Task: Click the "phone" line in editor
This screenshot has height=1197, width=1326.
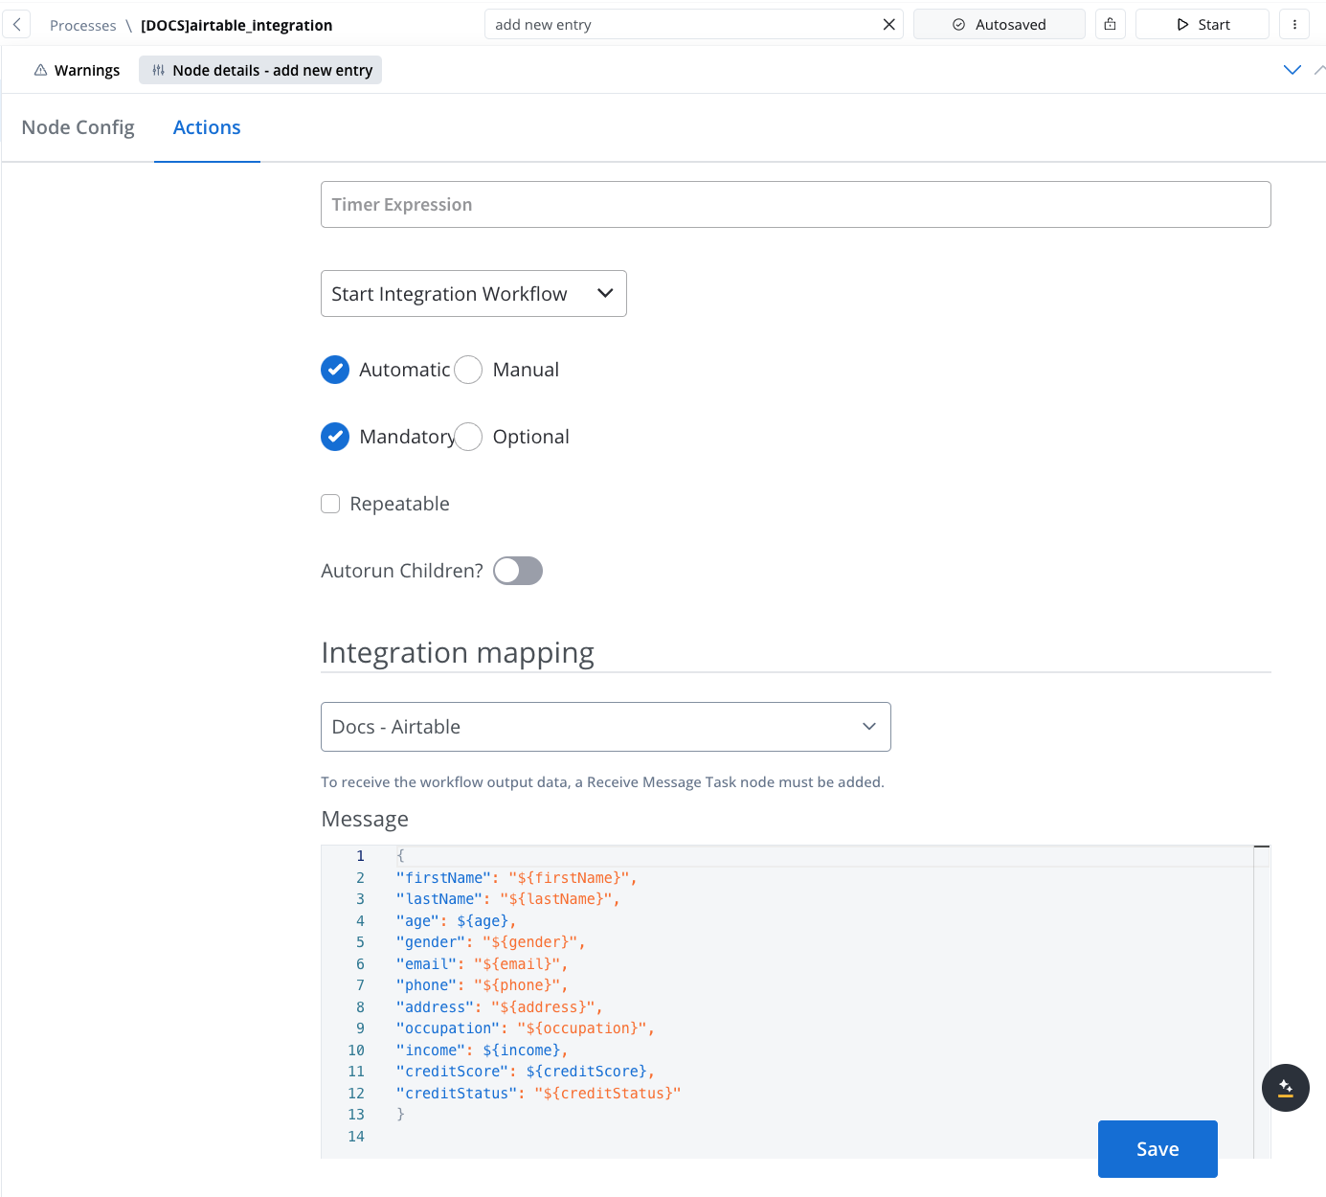Action: coord(483,985)
